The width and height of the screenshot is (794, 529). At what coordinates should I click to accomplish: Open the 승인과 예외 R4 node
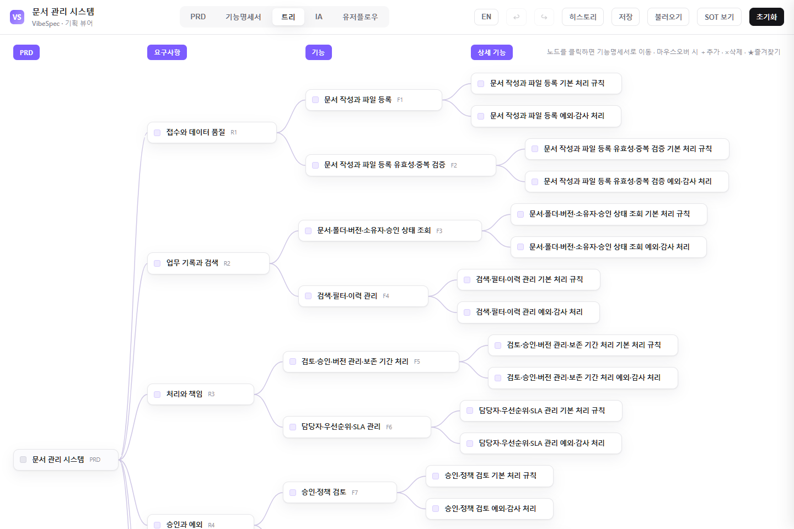pyautogui.click(x=201, y=522)
